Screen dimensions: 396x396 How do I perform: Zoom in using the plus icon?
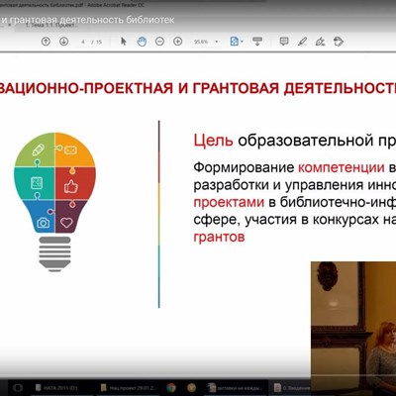click(x=178, y=42)
